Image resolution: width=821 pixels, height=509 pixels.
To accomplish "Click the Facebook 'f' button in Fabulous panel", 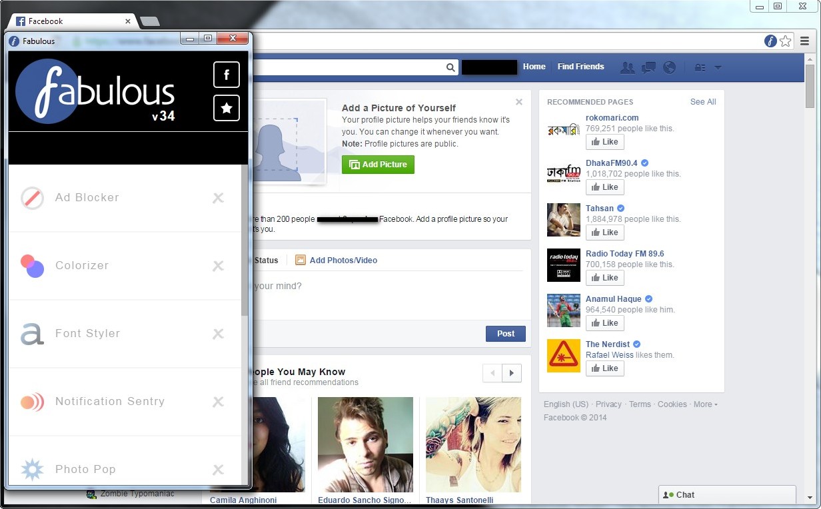I will click(x=227, y=75).
